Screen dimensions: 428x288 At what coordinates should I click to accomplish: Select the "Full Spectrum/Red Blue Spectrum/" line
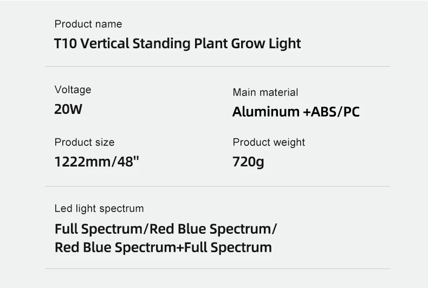pos(166,229)
